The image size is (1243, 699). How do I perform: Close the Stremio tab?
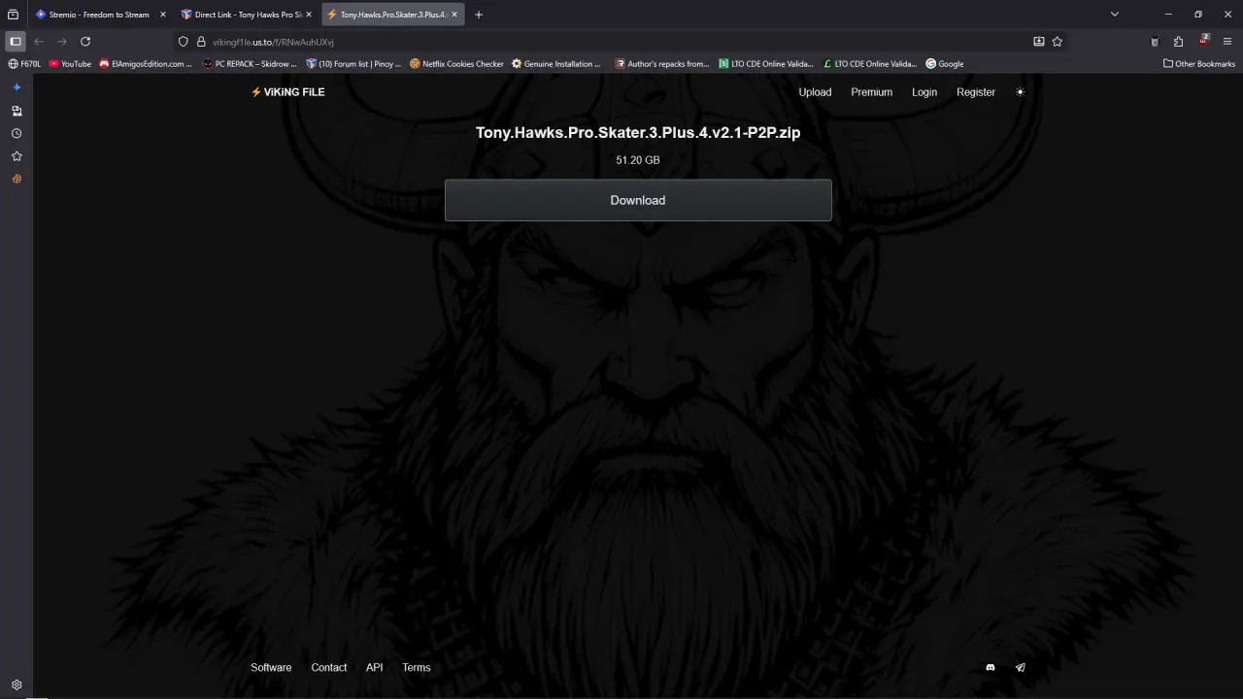163,15
